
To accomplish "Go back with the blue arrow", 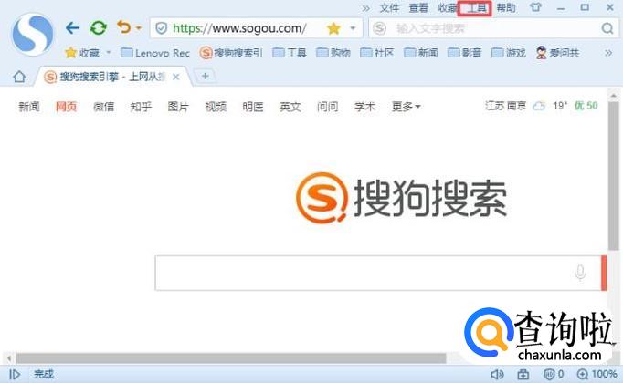I will (72, 27).
